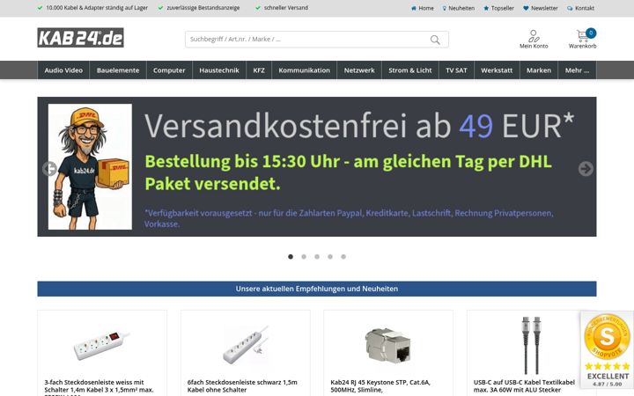Click the Versandkostenfrei ab 49 EUR headline

point(359,126)
